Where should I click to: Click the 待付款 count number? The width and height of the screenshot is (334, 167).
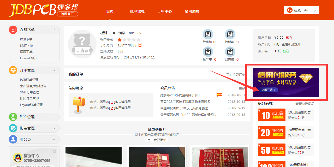click(x=237, y=42)
